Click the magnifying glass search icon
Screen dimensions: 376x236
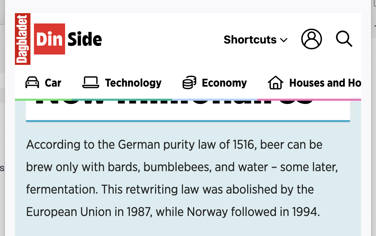344,39
